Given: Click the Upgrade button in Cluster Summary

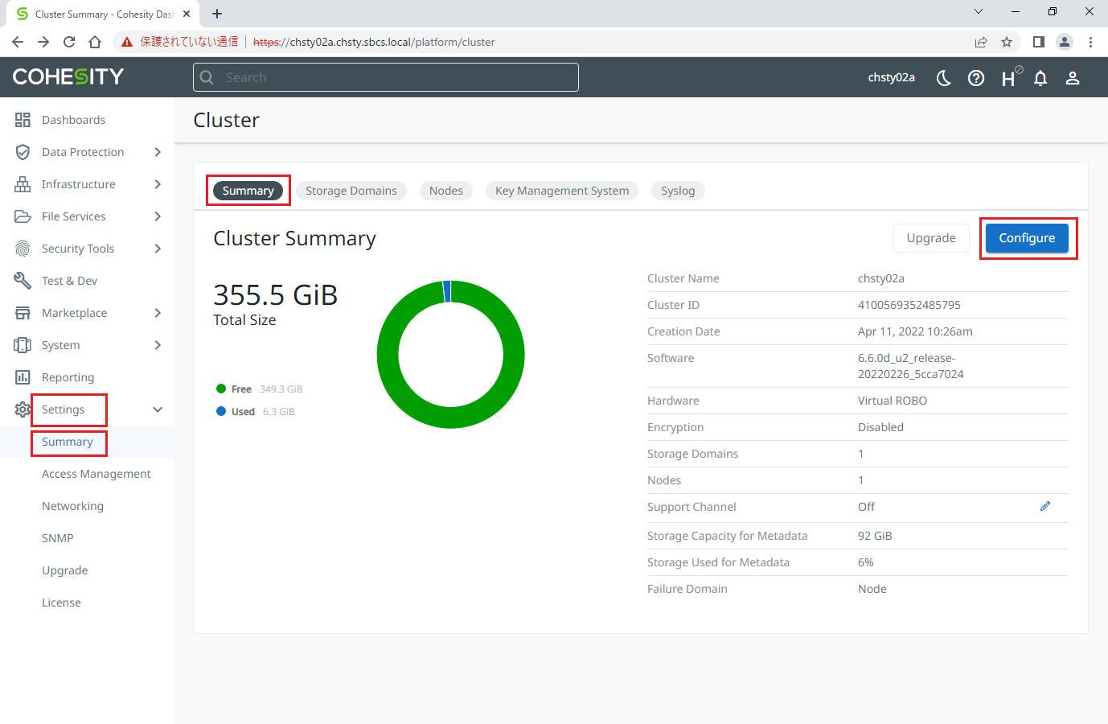Looking at the screenshot, I should tap(931, 238).
